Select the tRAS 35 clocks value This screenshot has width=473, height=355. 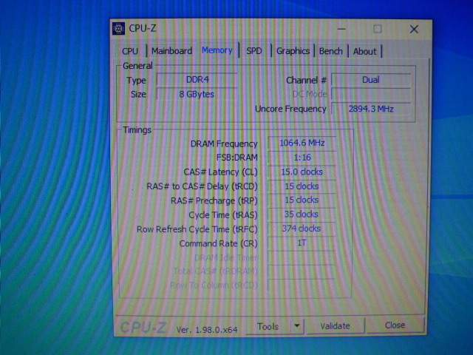click(302, 214)
